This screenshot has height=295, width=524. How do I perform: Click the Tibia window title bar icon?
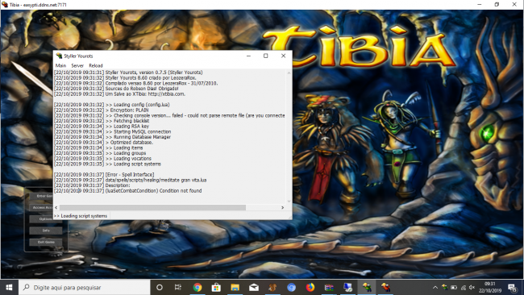click(5, 5)
